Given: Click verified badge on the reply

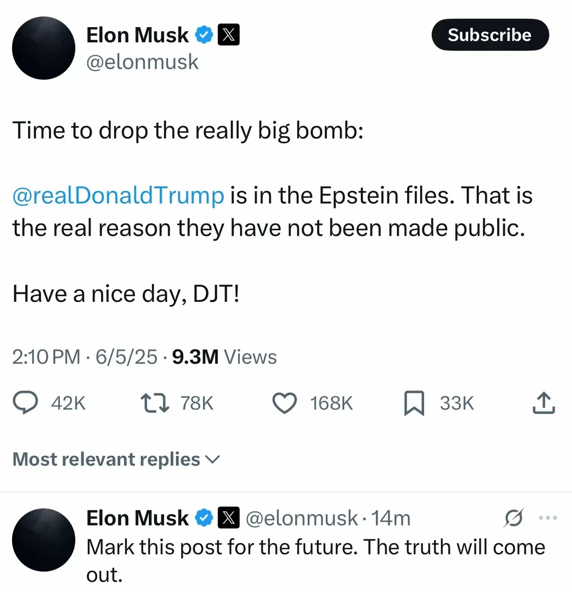Looking at the screenshot, I should [204, 518].
